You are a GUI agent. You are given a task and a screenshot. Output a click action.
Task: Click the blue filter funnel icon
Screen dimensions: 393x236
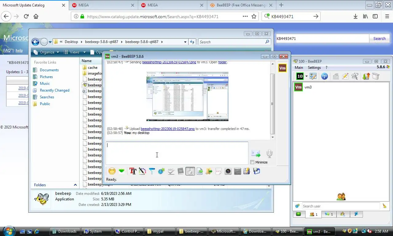(x=152, y=171)
